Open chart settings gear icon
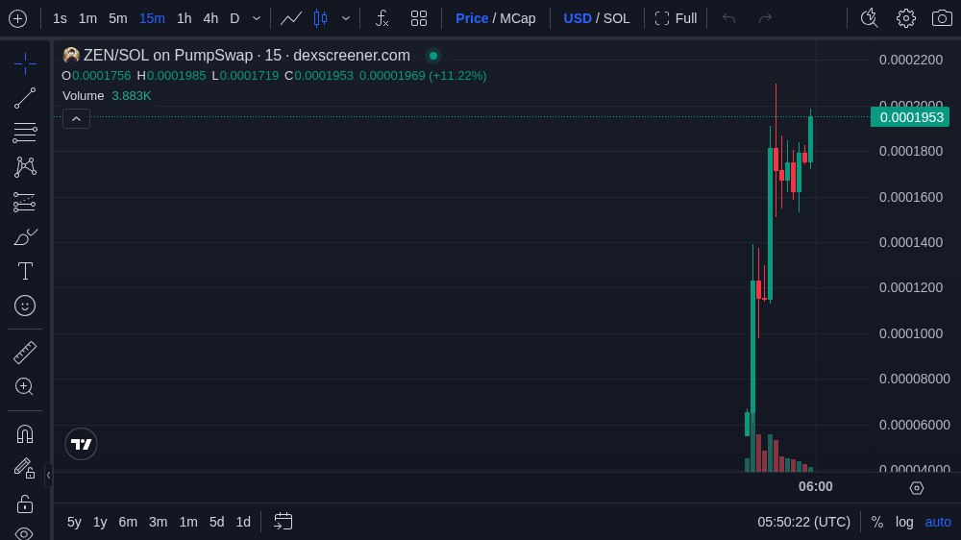The height and width of the screenshot is (540, 961). pyautogui.click(x=905, y=18)
